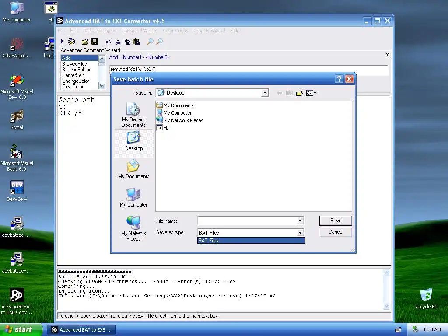The width and height of the screenshot is (448, 336).
Task: Click the Help question mark button in dialog
Action: (x=339, y=79)
